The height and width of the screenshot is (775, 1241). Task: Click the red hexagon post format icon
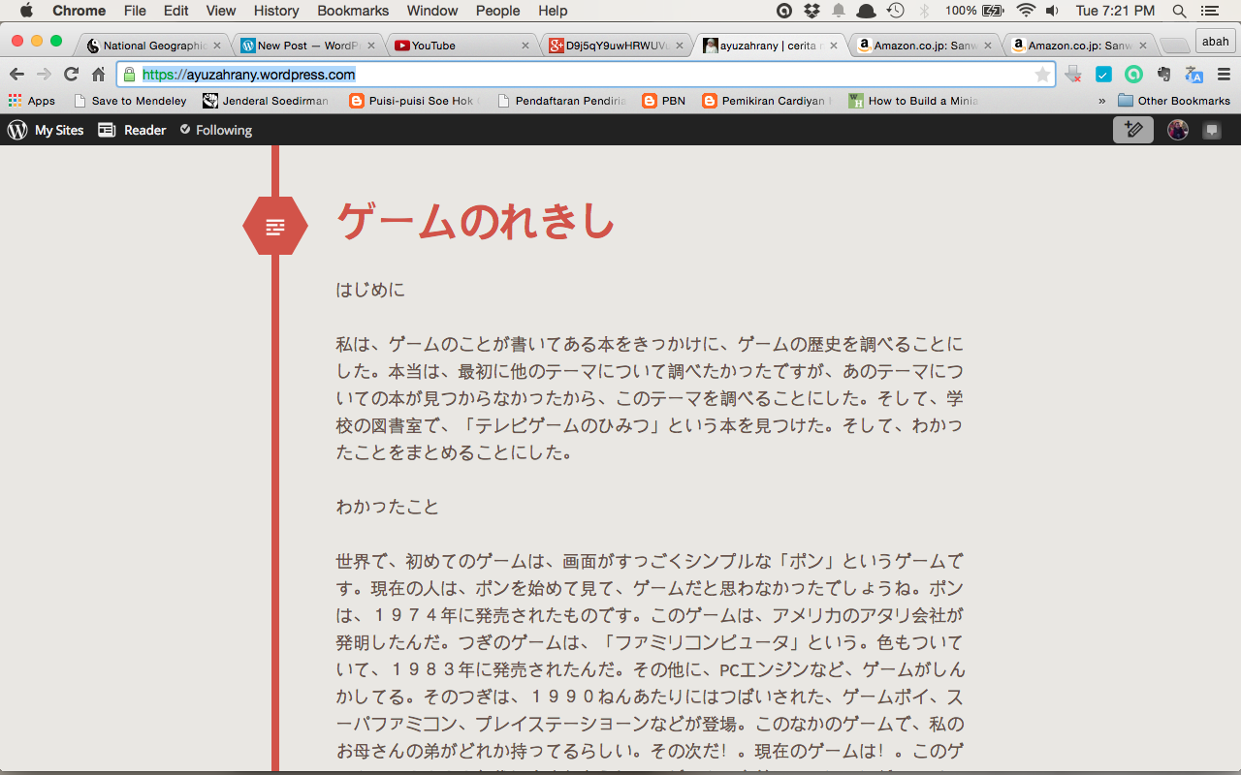tap(275, 227)
